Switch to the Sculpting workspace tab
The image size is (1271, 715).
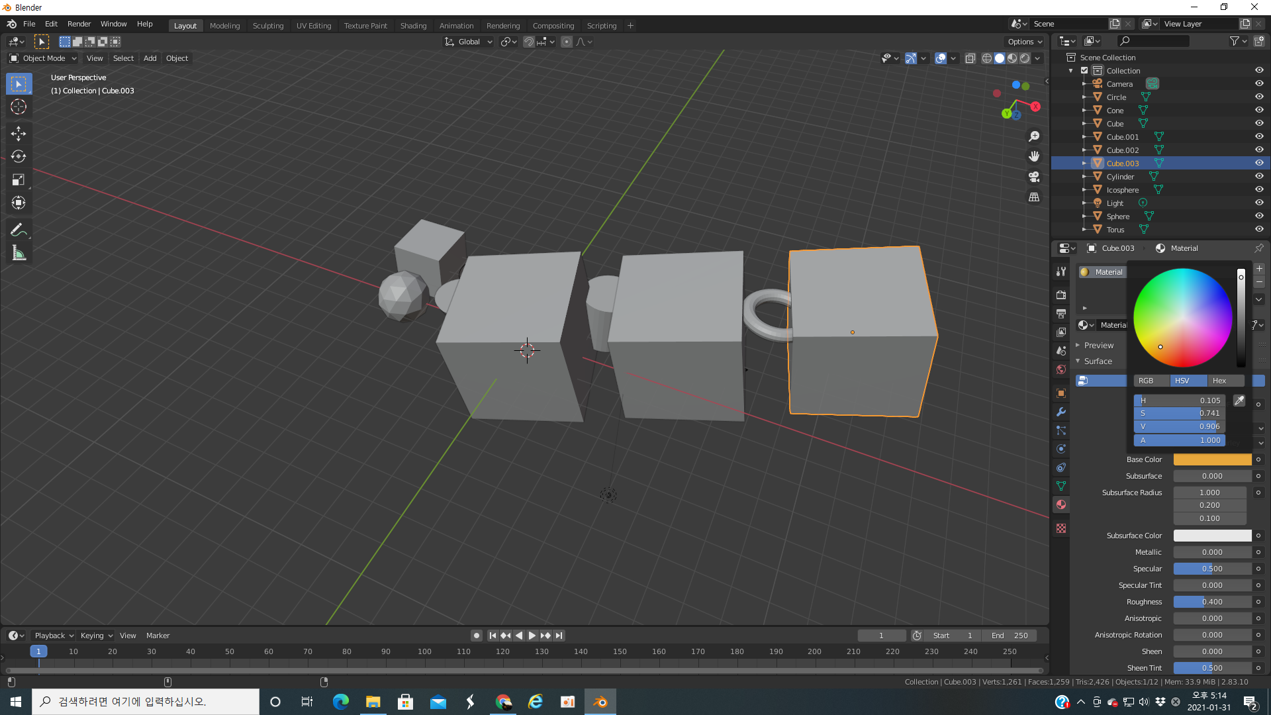[267, 26]
